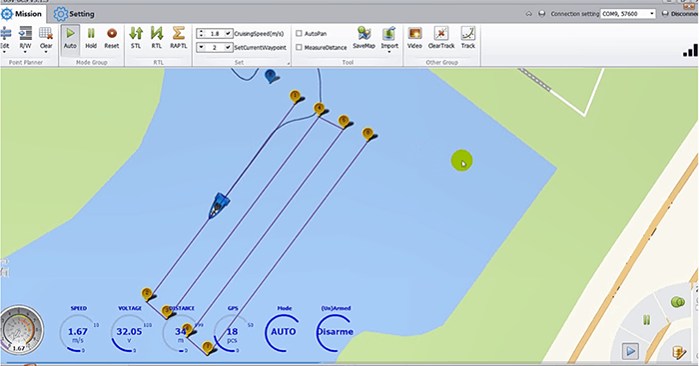This screenshot has height=366, width=699.
Task: Click the ClearTrack icon
Action: [441, 33]
